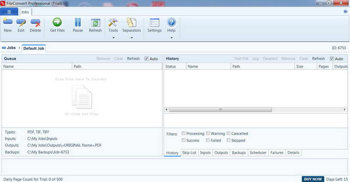Image resolution: width=350 pixels, height=182 pixels.
Task: Expand the Tools dropdown arrow
Action: click(x=113, y=38)
